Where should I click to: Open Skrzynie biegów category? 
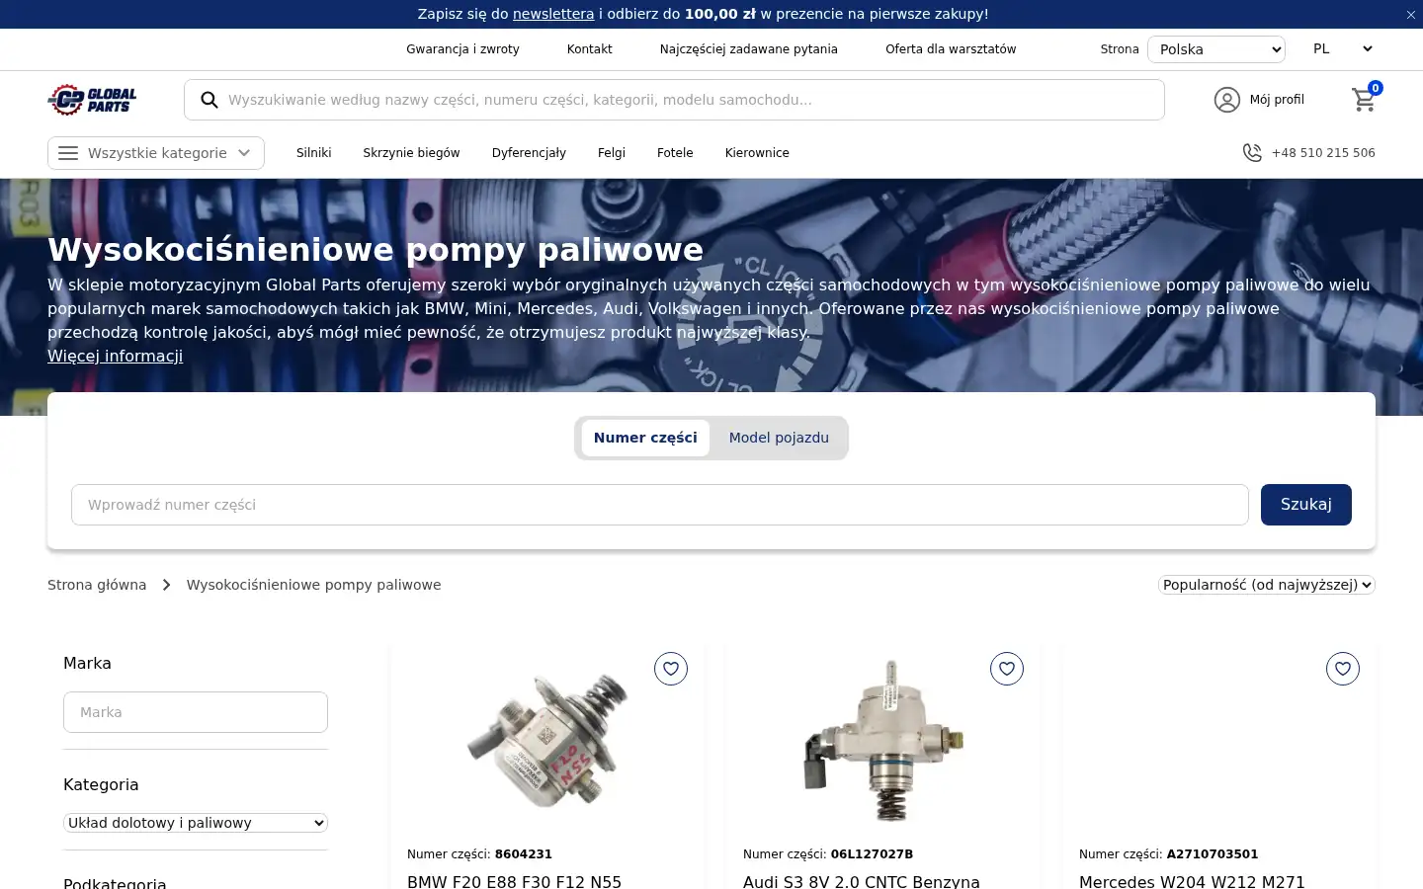tap(411, 153)
